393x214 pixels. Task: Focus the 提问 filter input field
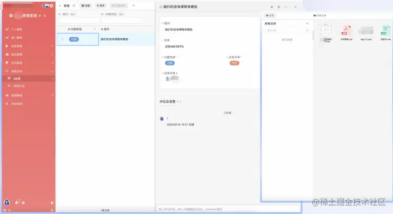coord(79,20)
